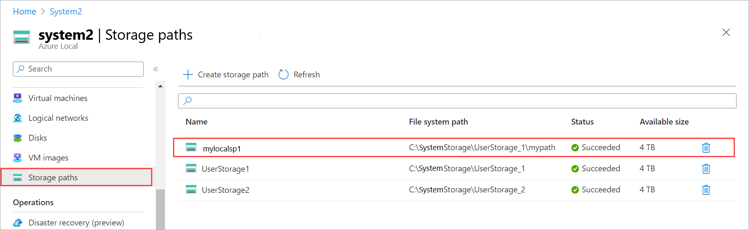Remove UserStorage2 using its trash icon

point(706,190)
